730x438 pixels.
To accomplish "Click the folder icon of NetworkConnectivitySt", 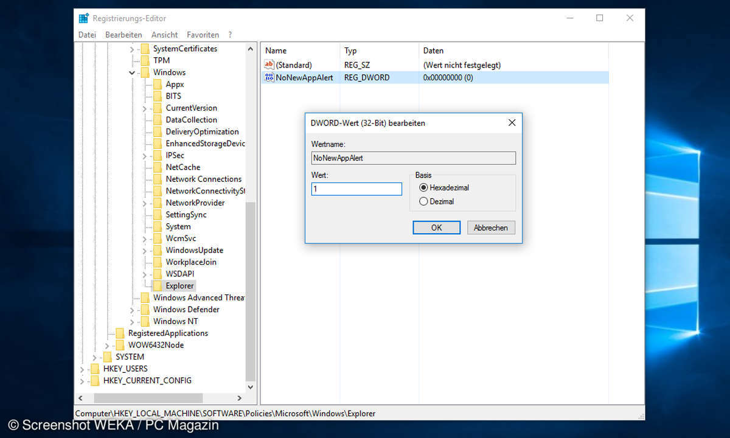I will [x=158, y=191].
